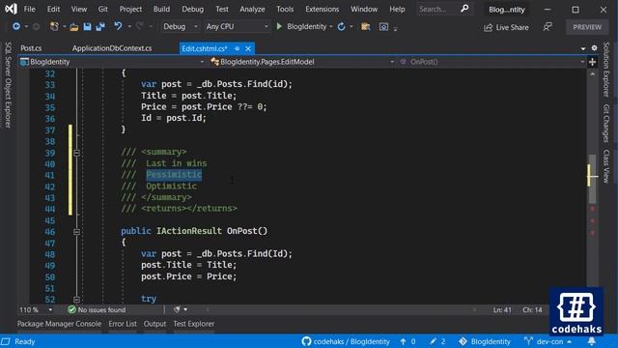Close the Edit.cshtml.cs tab

(248, 48)
